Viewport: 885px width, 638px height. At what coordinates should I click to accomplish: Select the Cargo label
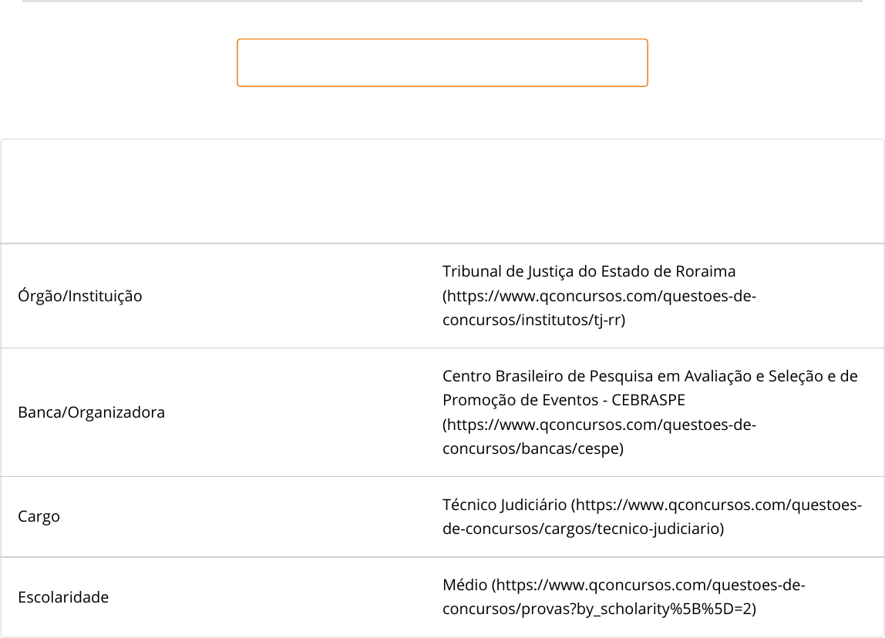point(39,517)
